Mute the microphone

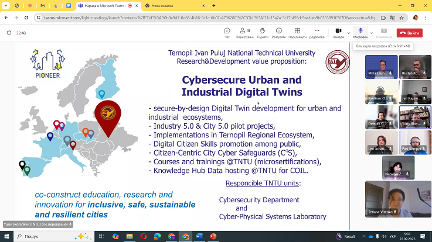click(x=360, y=32)
